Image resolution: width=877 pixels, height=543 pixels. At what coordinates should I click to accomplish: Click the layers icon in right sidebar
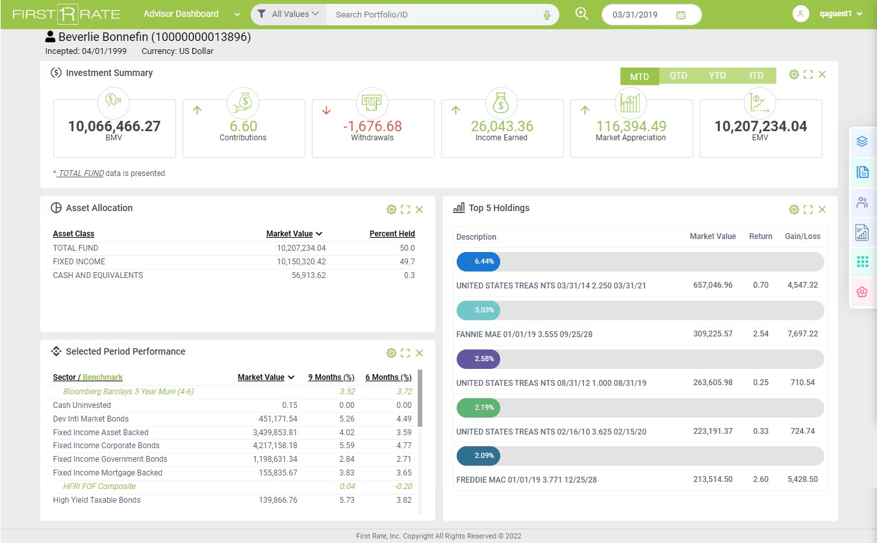(862, 142)
